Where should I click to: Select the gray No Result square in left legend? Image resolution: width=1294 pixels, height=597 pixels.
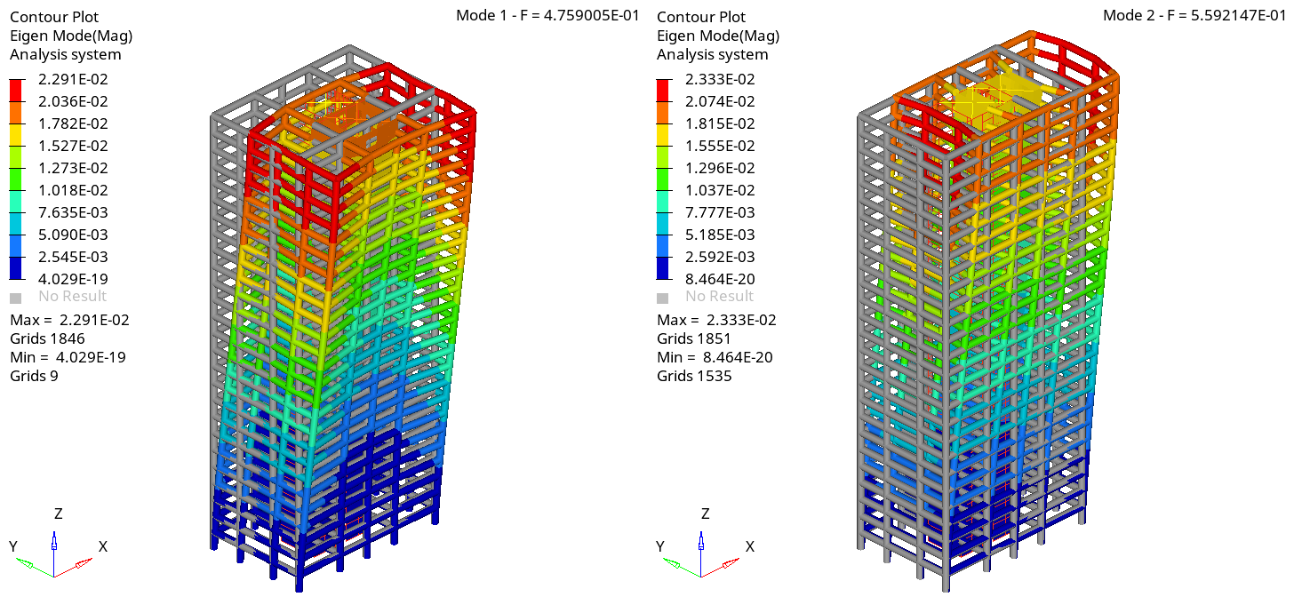coord(15,298)
